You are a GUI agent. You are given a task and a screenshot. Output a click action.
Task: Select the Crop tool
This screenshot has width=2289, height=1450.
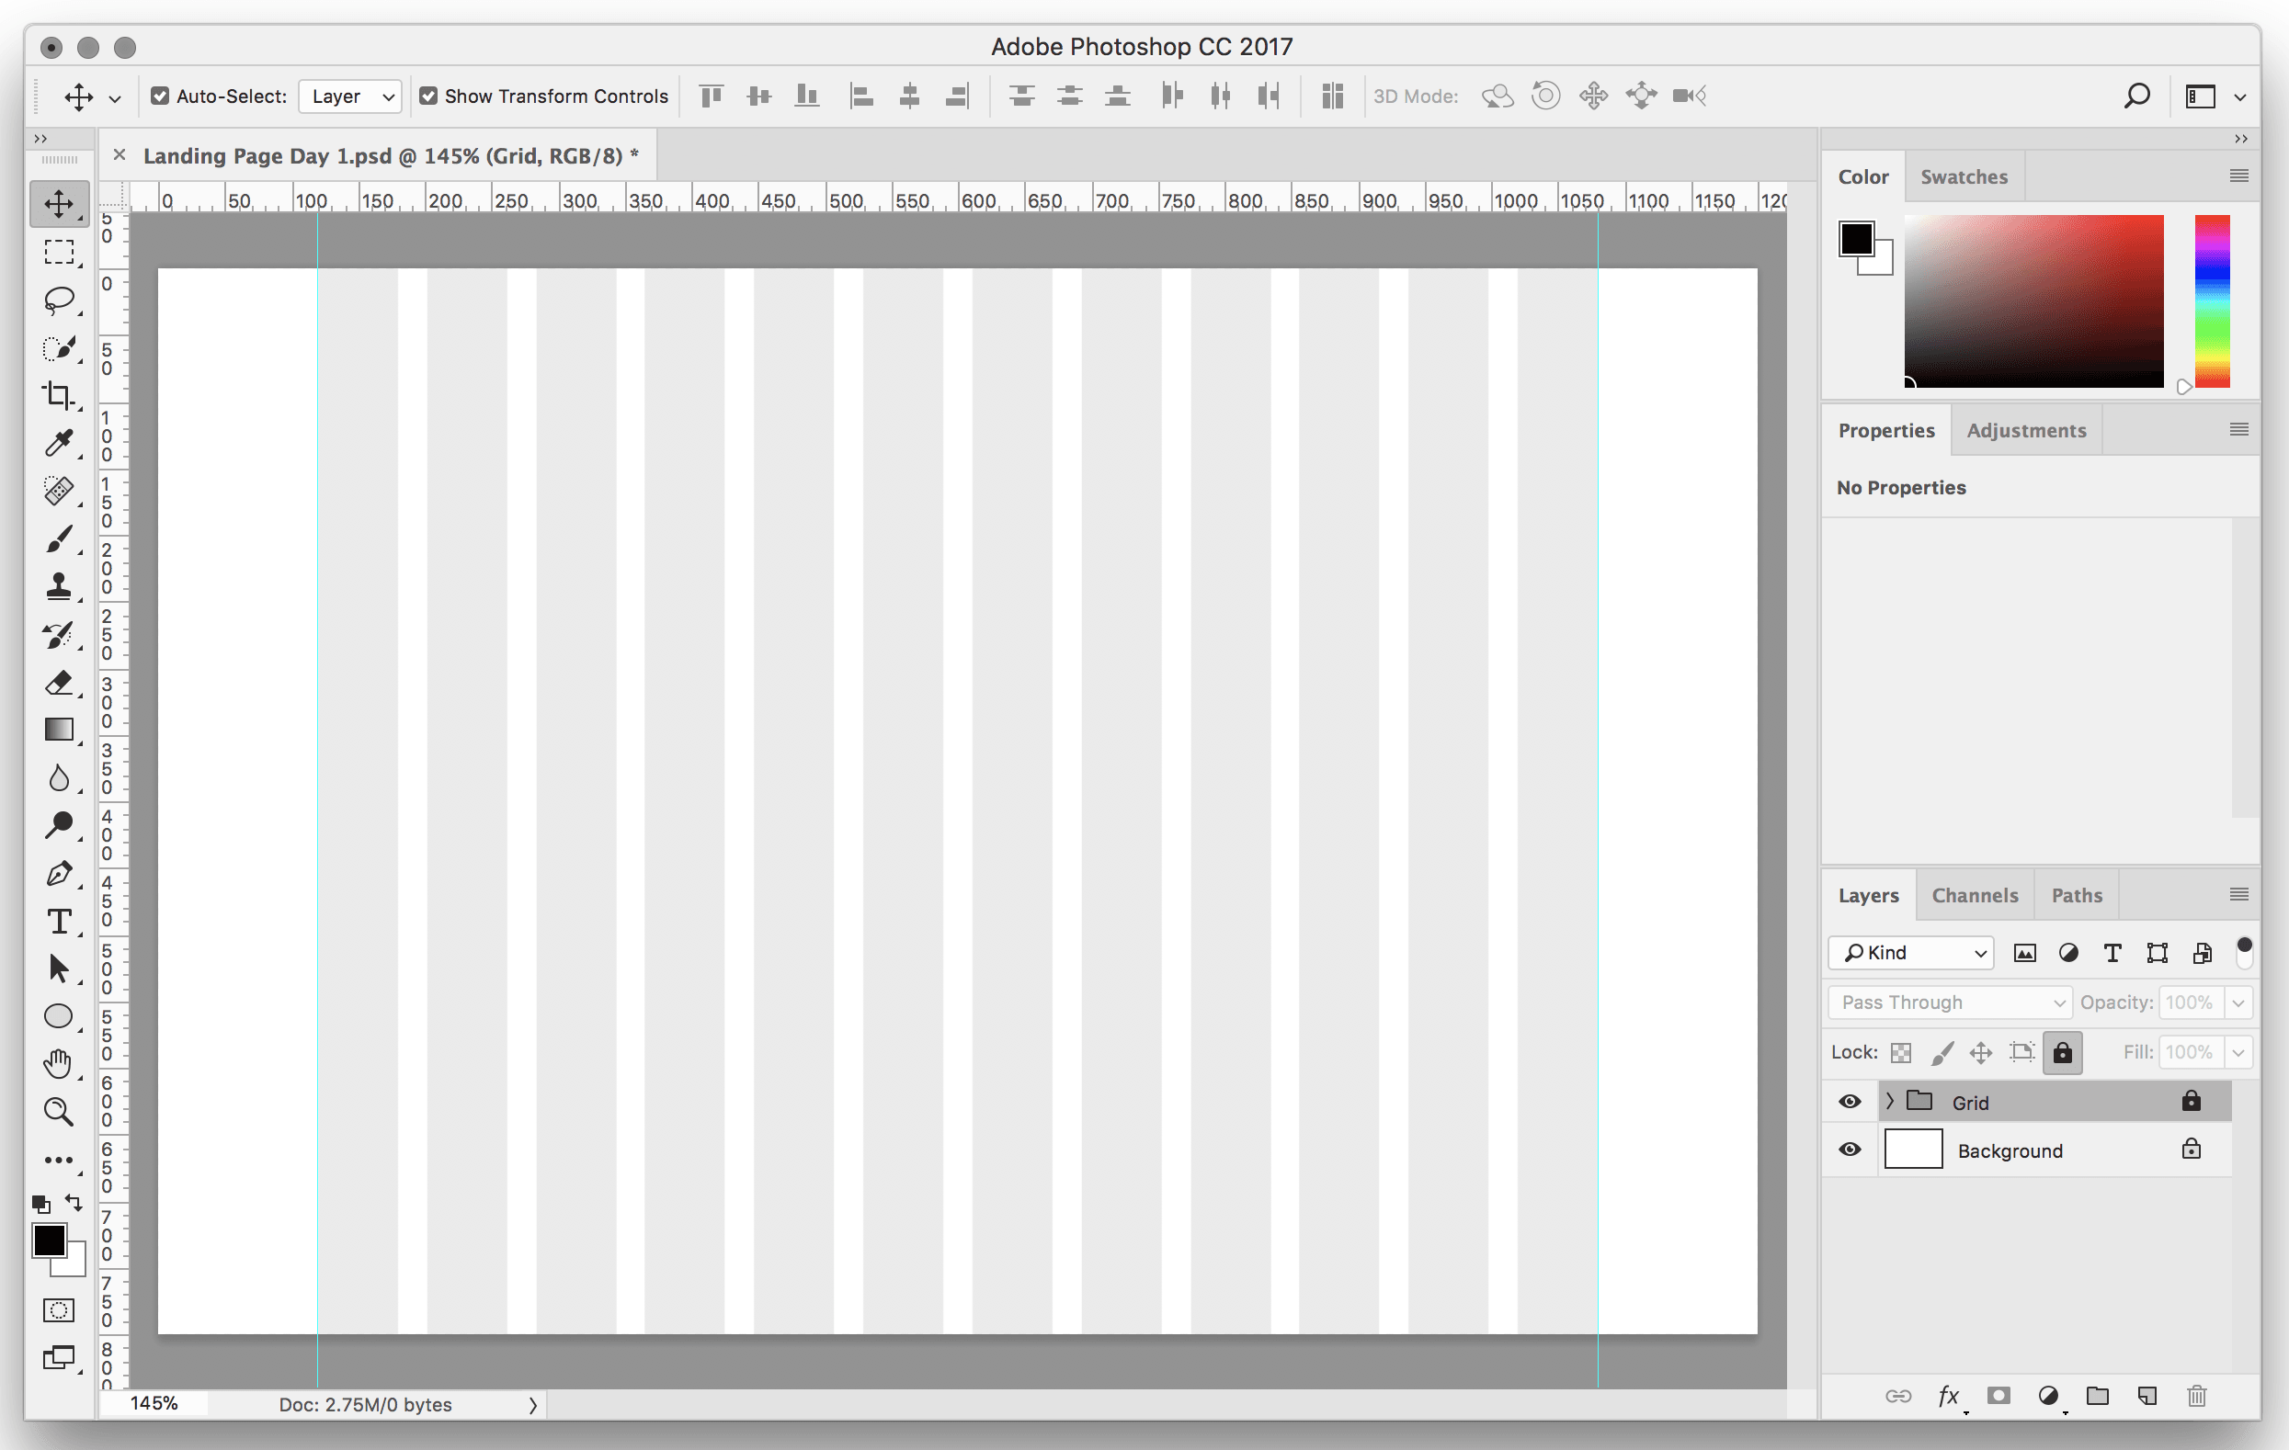59,395
